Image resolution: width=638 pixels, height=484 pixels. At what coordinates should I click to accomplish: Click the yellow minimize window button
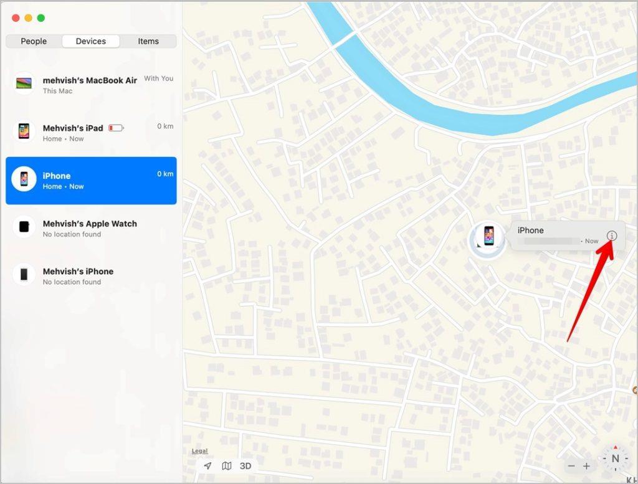pos(29,18)
